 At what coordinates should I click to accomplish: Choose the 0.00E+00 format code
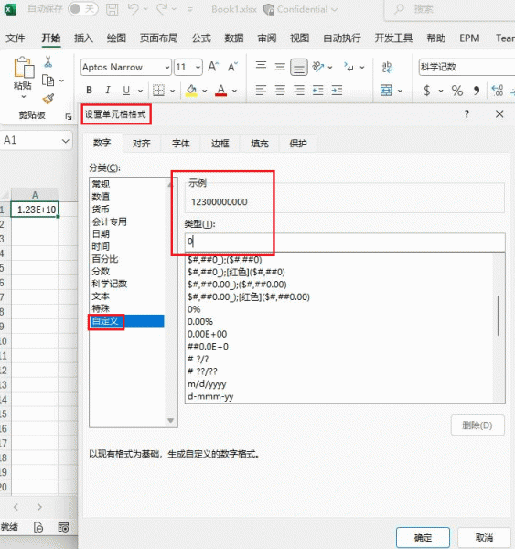click(208, 334)
